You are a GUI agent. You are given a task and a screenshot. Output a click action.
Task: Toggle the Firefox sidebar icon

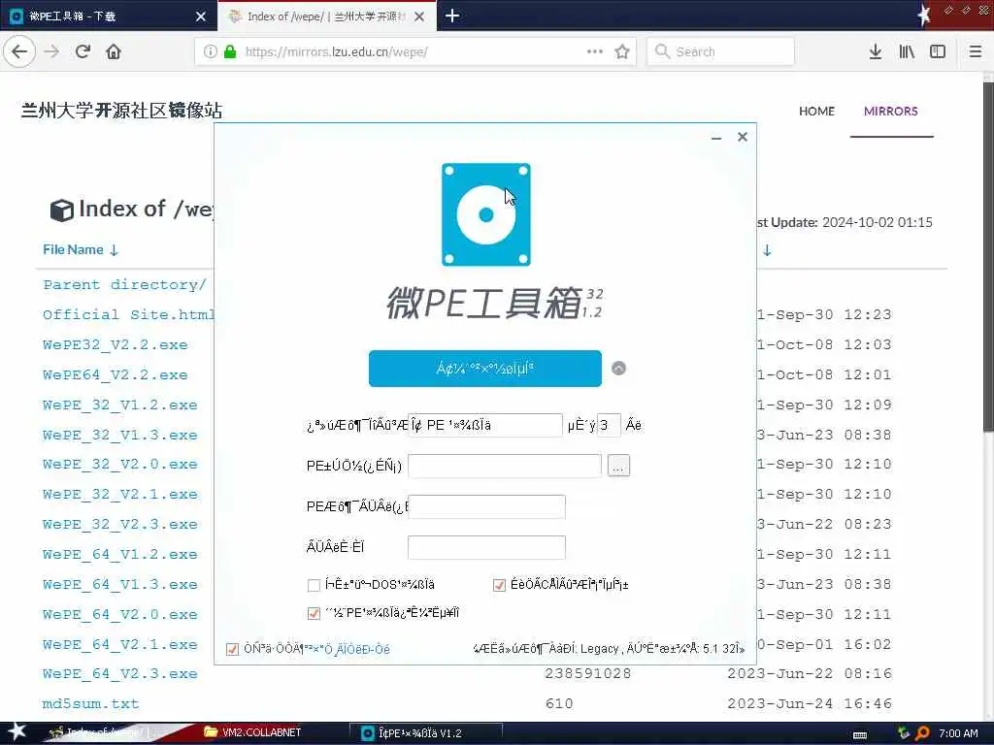(938, 51)
